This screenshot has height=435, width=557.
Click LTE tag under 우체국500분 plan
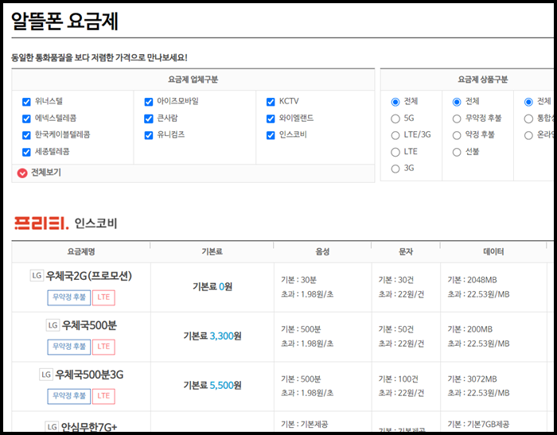tap(103, 347)
